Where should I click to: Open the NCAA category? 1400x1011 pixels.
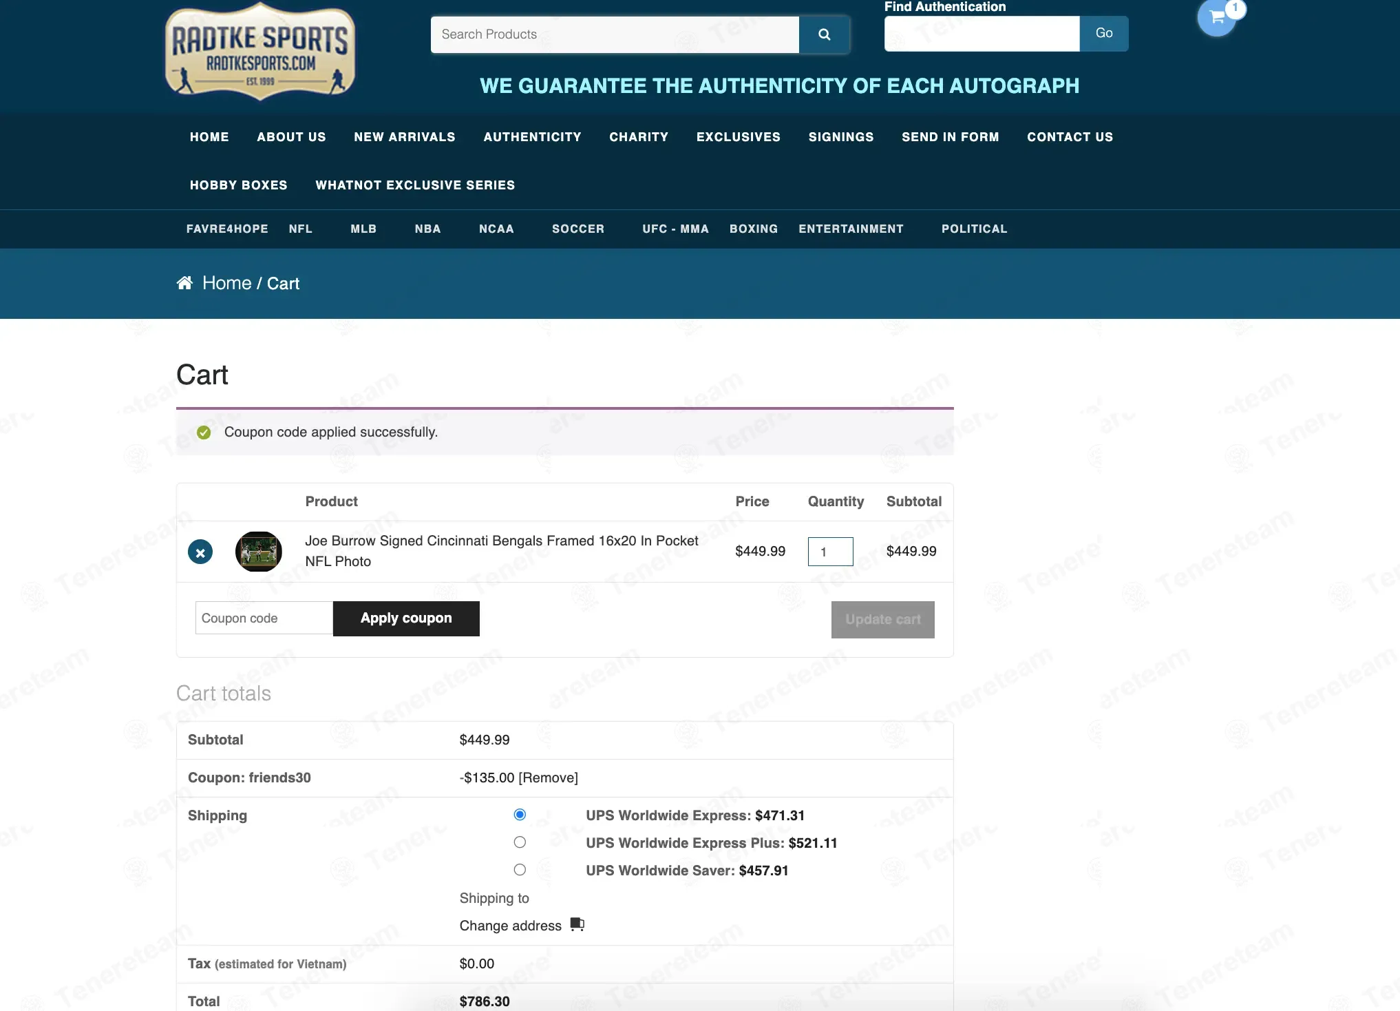496,229
